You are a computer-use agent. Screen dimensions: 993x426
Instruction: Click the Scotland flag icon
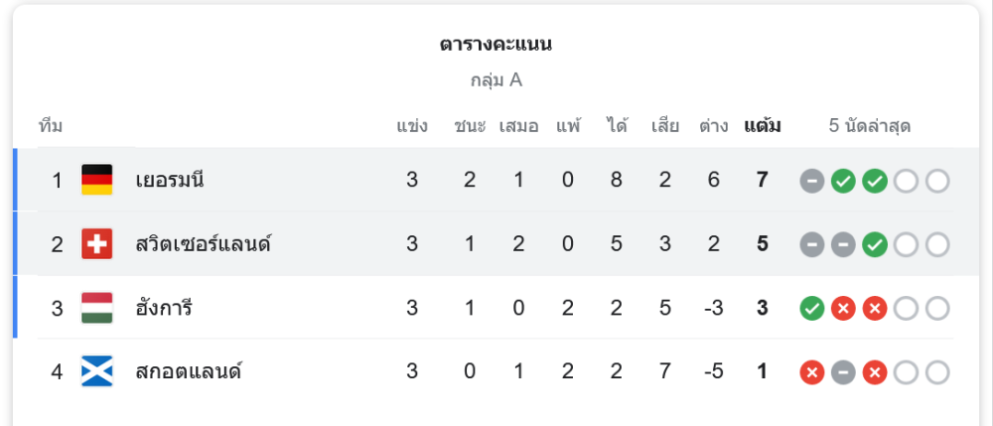tap(97, 371)
